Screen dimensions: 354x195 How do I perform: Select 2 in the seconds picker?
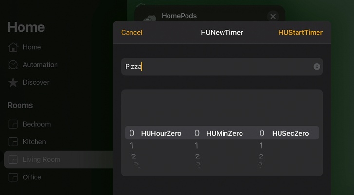(x=261, y=156)
